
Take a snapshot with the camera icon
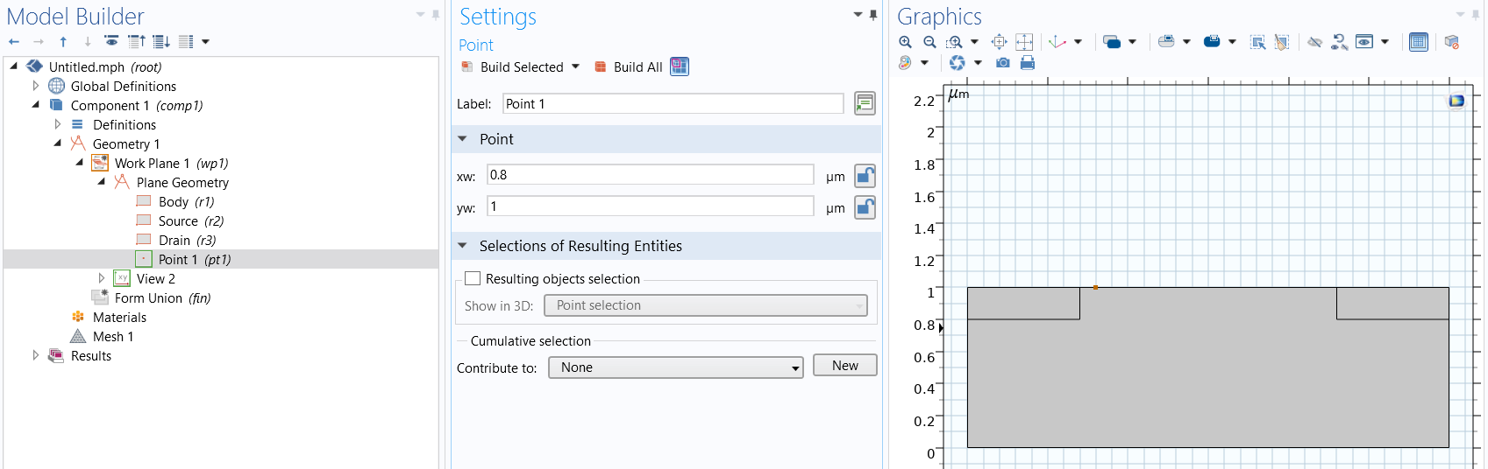(x=1003, y=63)
